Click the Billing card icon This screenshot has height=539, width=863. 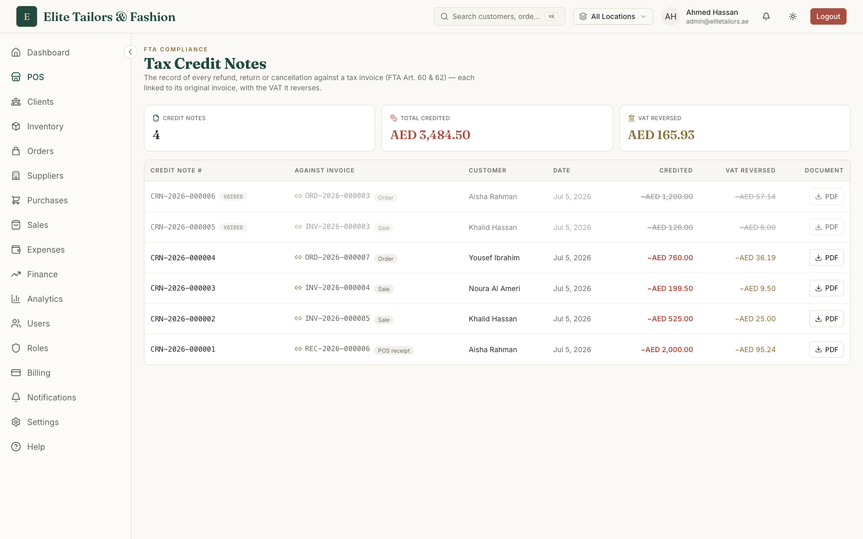(x=16, y=373)
